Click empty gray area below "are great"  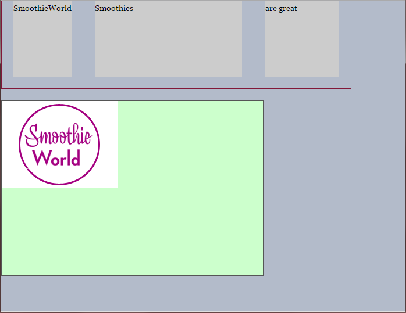pos(302,46)
